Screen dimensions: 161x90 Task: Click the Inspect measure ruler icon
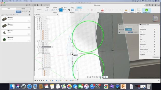pyautogui.click(x=126, y=10)
